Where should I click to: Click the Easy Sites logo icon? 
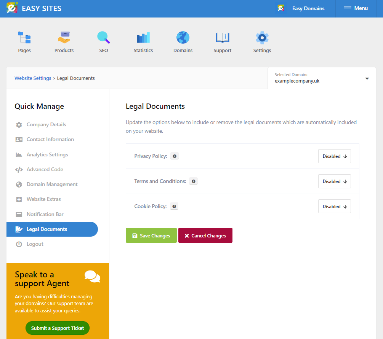(x=12, y=8)
